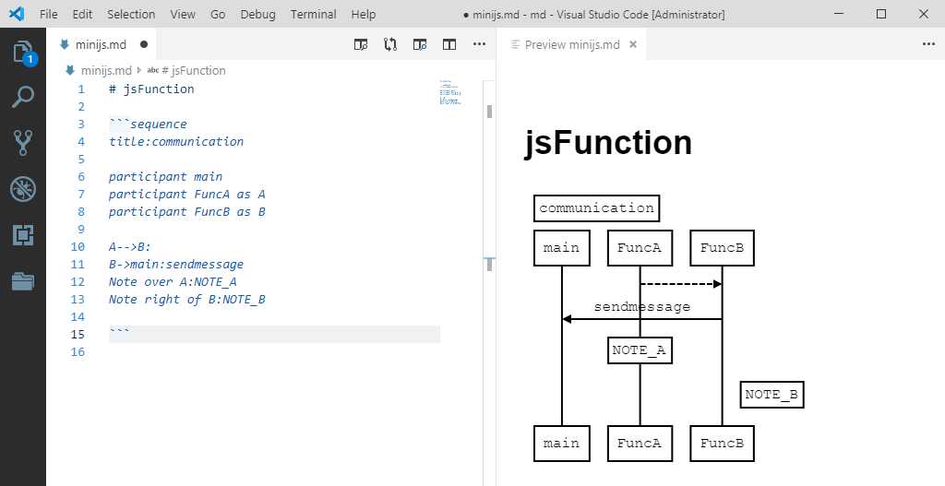Close the Preview minijs.md tab
Screen dimensions: 945x486
click(633, 44)
